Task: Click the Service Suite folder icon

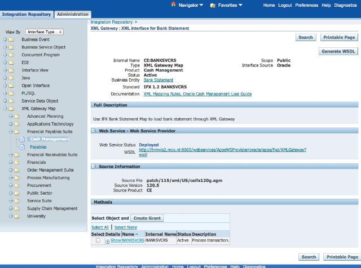Action: point(17,201)
